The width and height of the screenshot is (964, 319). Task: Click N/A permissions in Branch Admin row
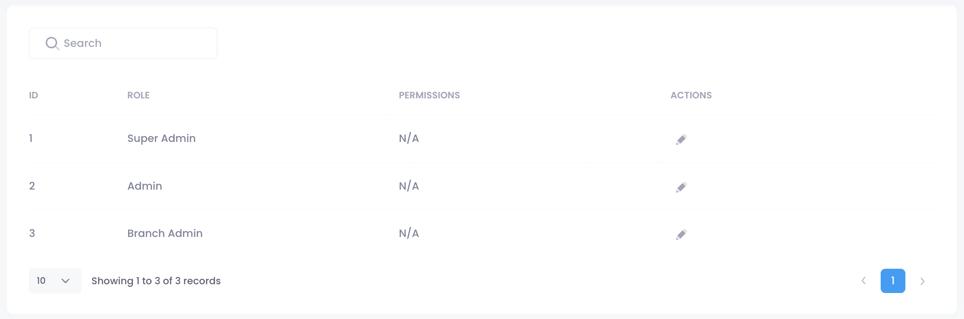409,234
